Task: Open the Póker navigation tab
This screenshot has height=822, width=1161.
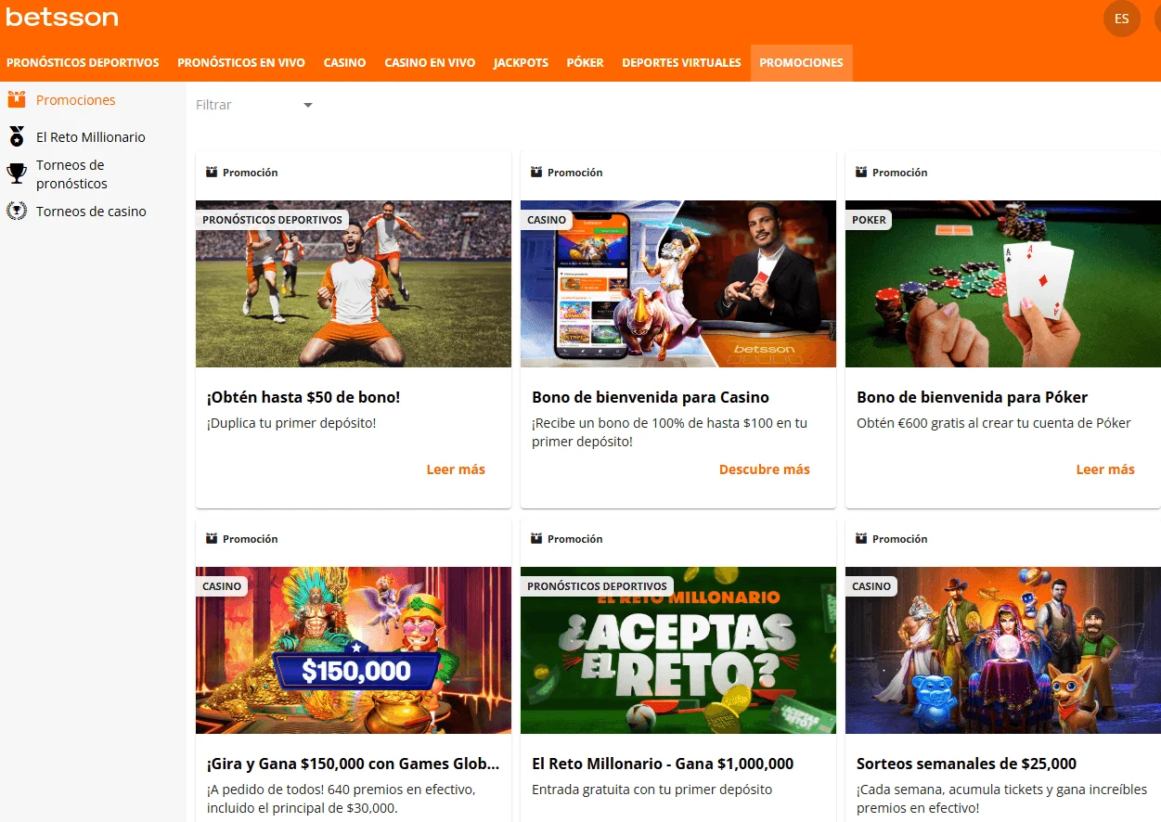Action: pos(586,63)
